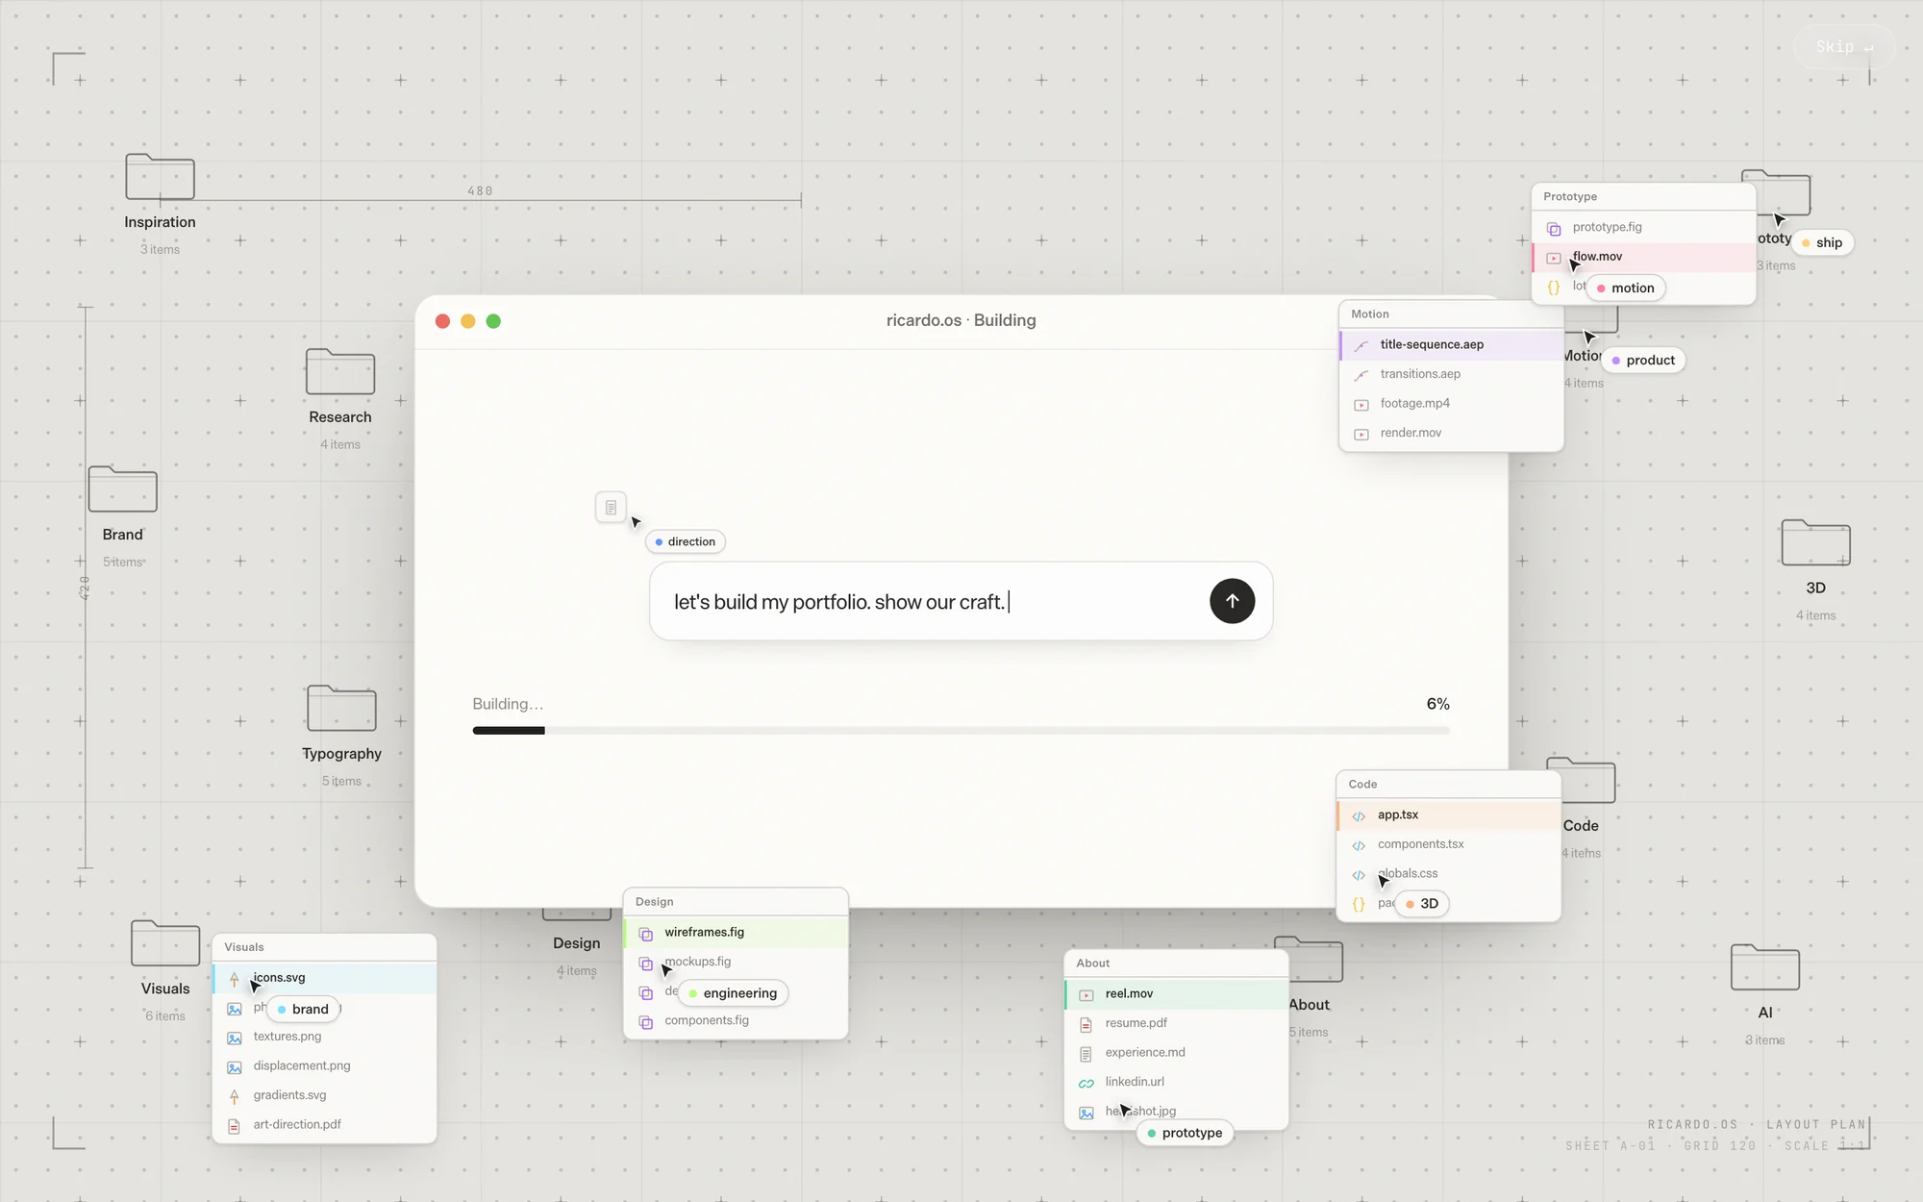Open the AI folder icon
The width and height of the screenshot is (1923, 1202).
(1765, 967)
